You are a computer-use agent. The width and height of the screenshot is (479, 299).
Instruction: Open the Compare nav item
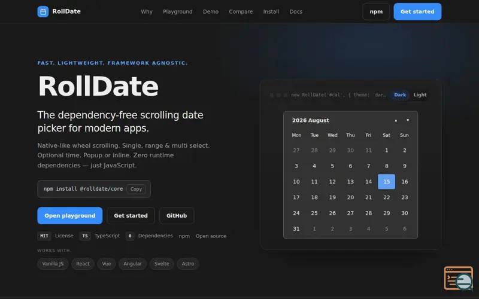click(x=241, y=11)
